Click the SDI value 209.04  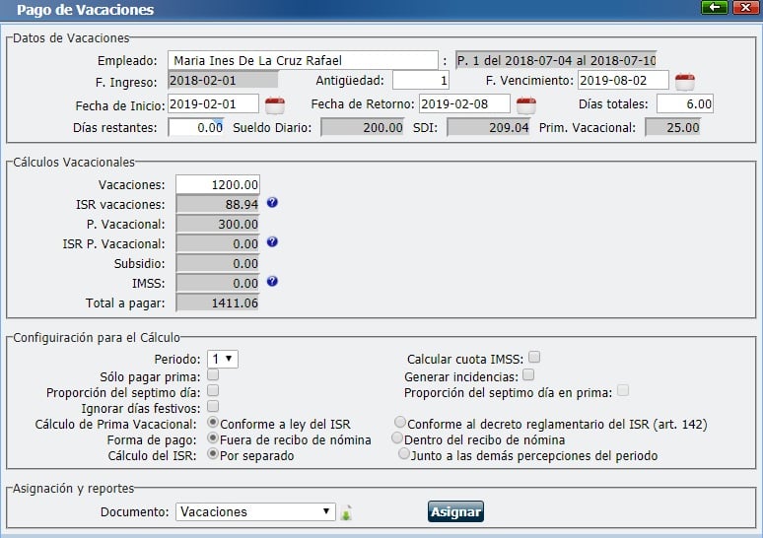[x=488, y=128]
